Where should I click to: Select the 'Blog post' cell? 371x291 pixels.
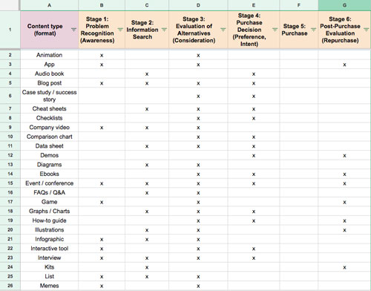point(49,83)
